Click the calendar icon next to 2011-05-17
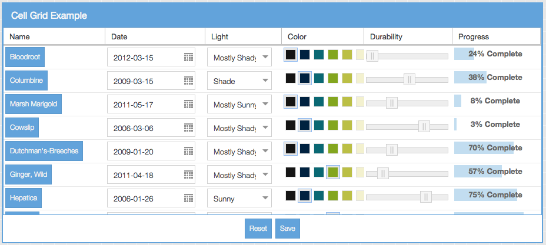Viewport: 546px width, 245px height. pyautogui.click(x=188, y=104)
